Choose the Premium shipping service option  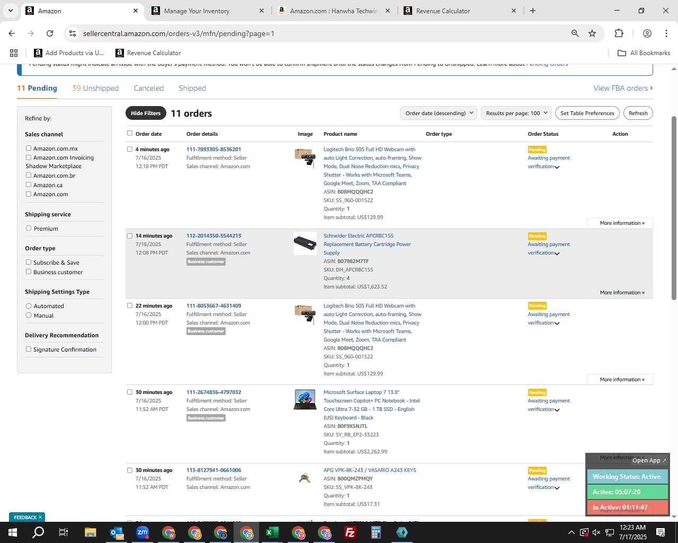[x=29, y=228]
